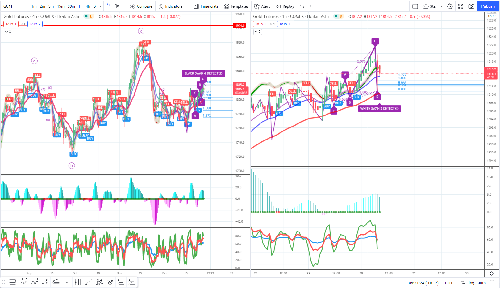
Task: Open the Templates menu
Action: 236,6
